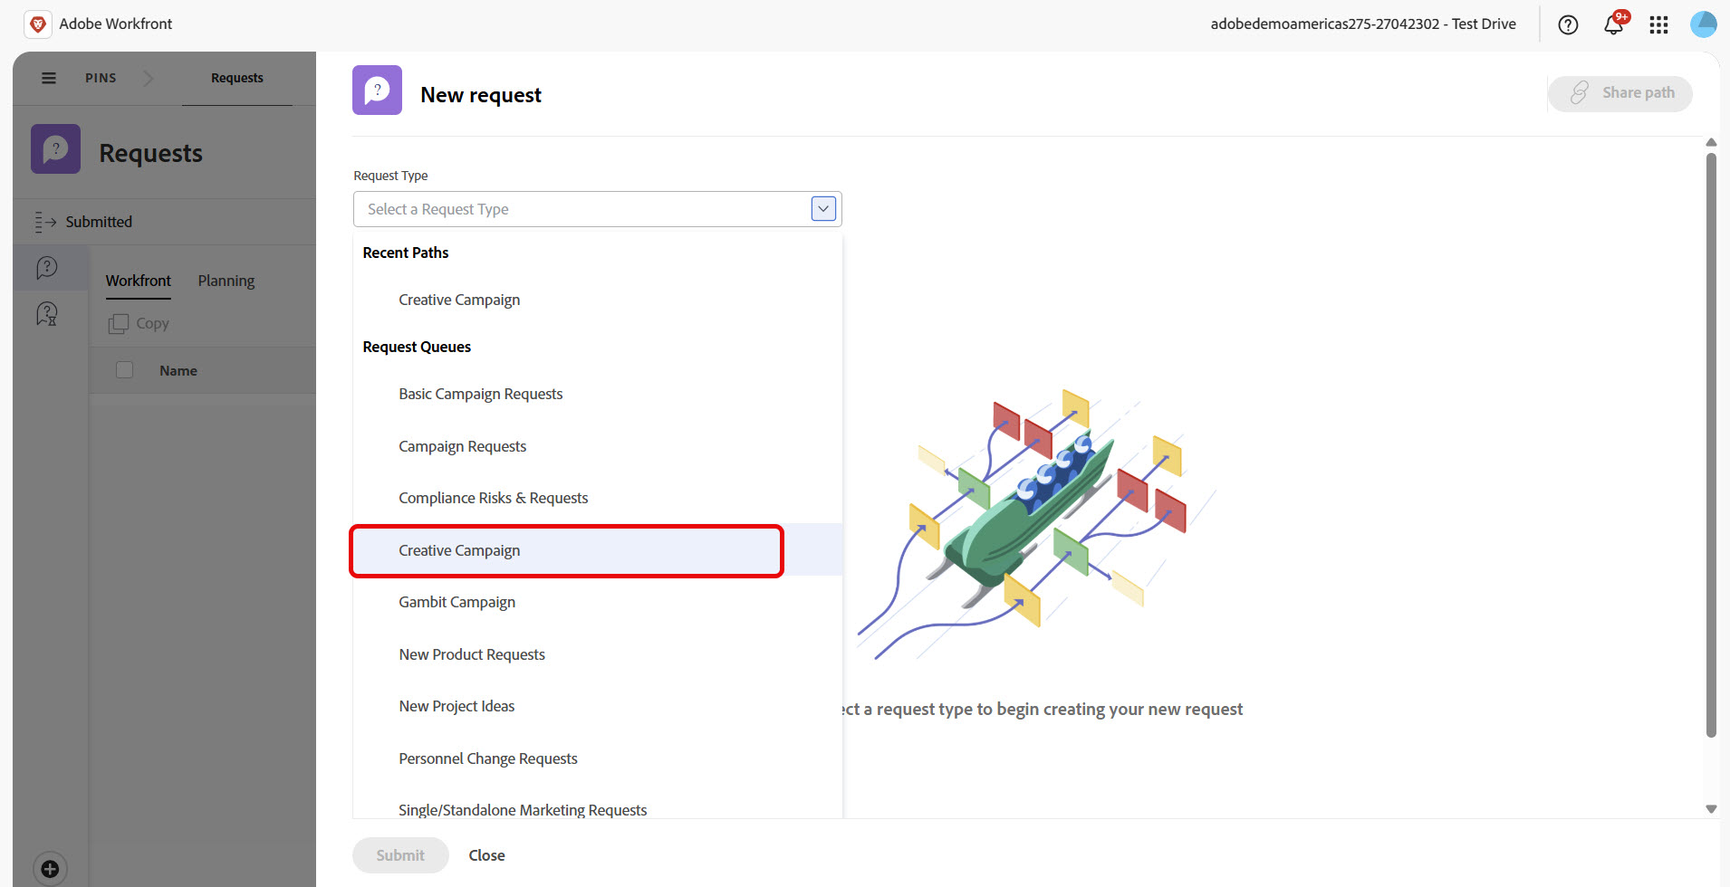Click the Submitted section link
The width and height of the screenshot is (1730, 887).
(x=99, y=222)
